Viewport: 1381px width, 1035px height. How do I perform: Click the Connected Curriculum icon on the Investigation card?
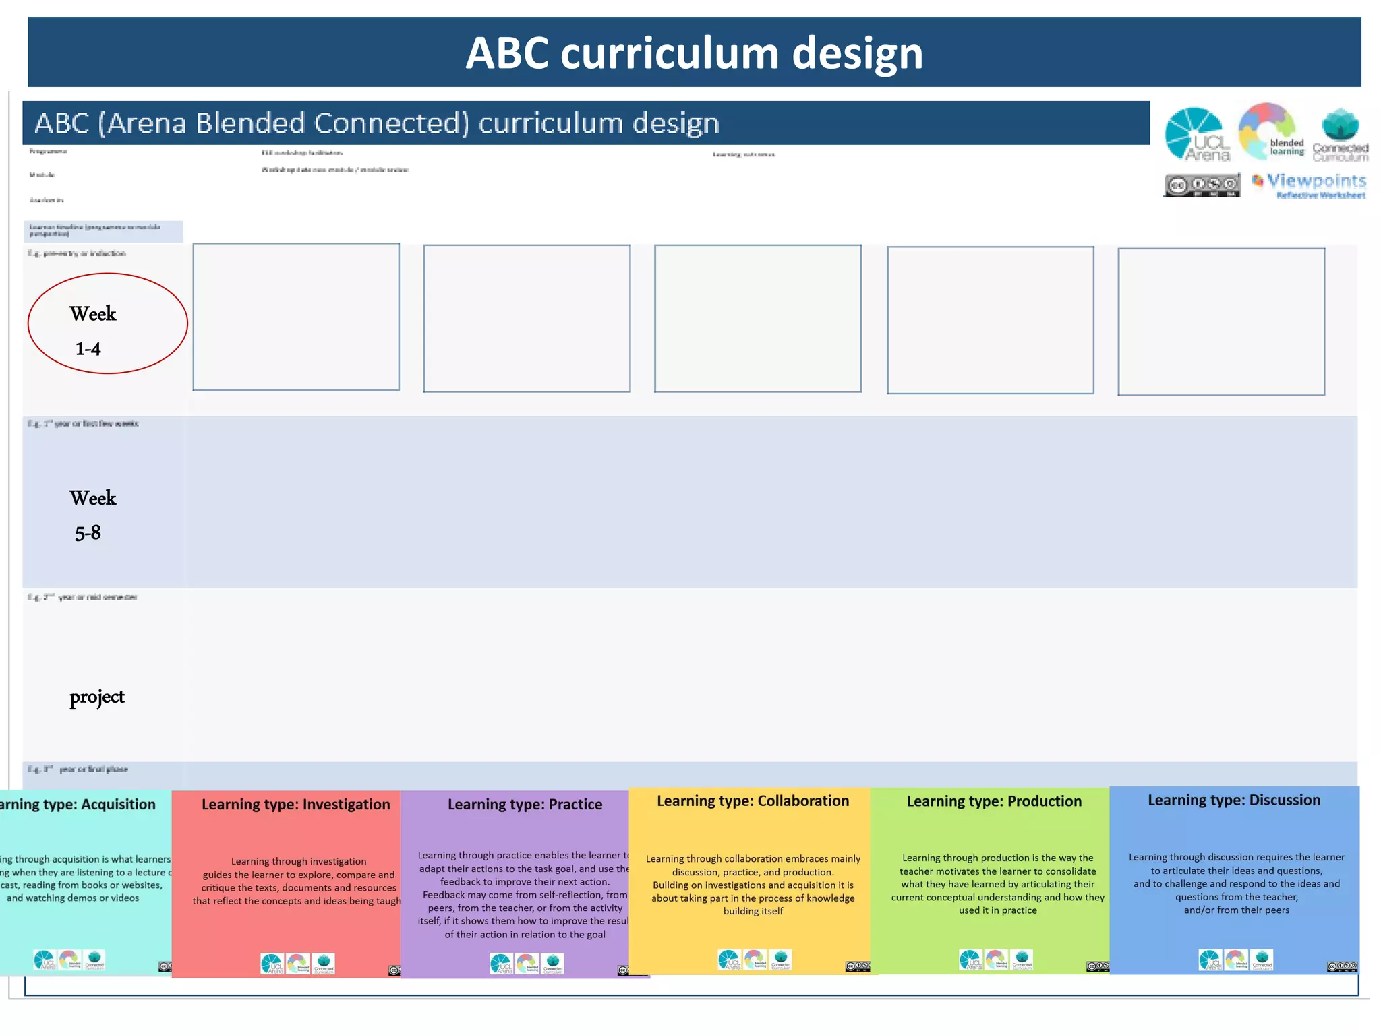click(324, 964)
